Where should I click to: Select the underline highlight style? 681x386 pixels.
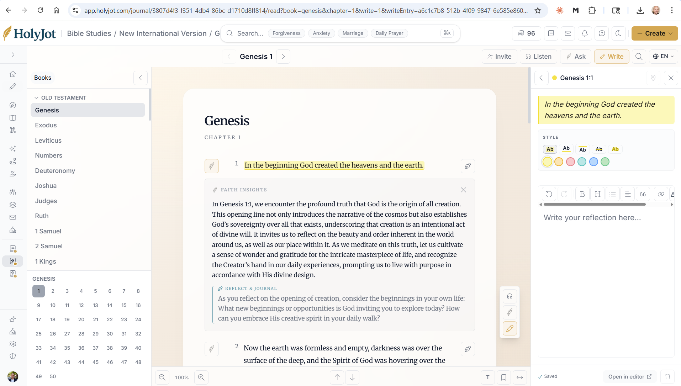click(x=566, y=149)
